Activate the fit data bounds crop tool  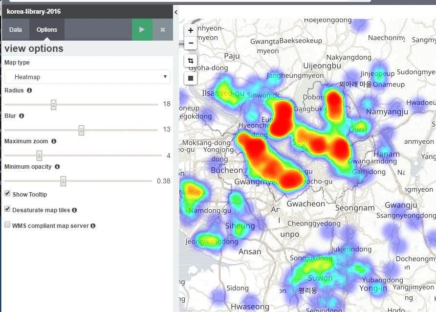point(191,61)
